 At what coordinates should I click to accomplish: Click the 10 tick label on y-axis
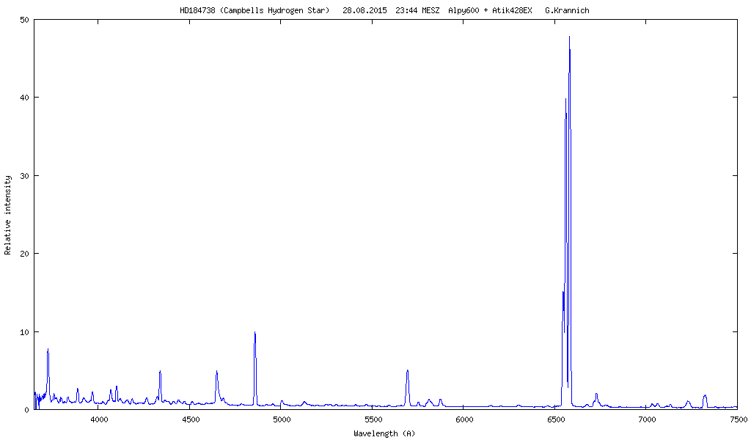(x=24, y=331)
